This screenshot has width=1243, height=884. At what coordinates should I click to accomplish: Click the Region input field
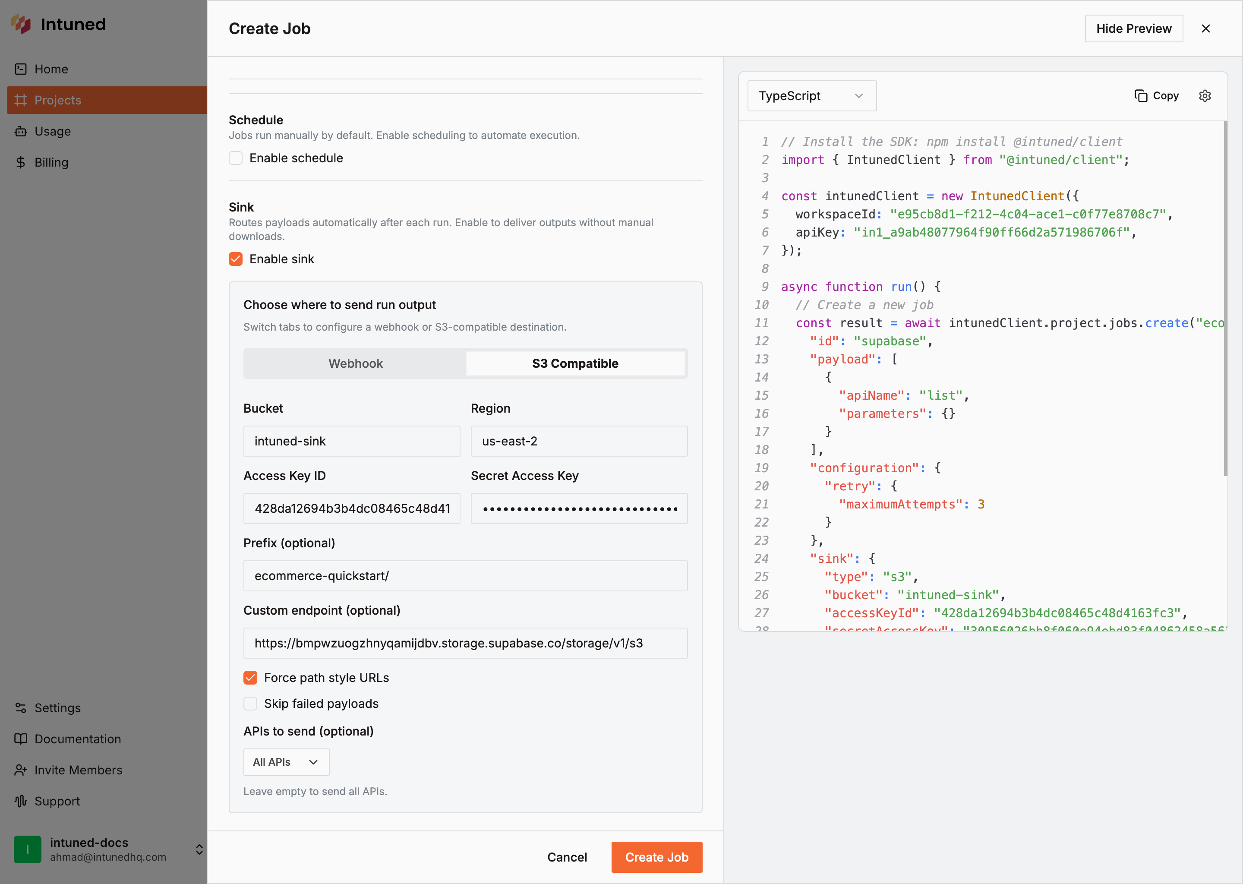pos(579,441)
